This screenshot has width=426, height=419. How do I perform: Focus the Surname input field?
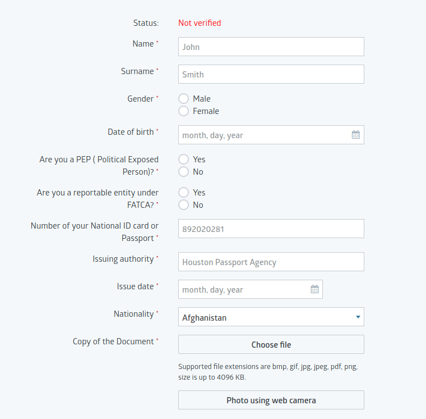click(271, 74)
